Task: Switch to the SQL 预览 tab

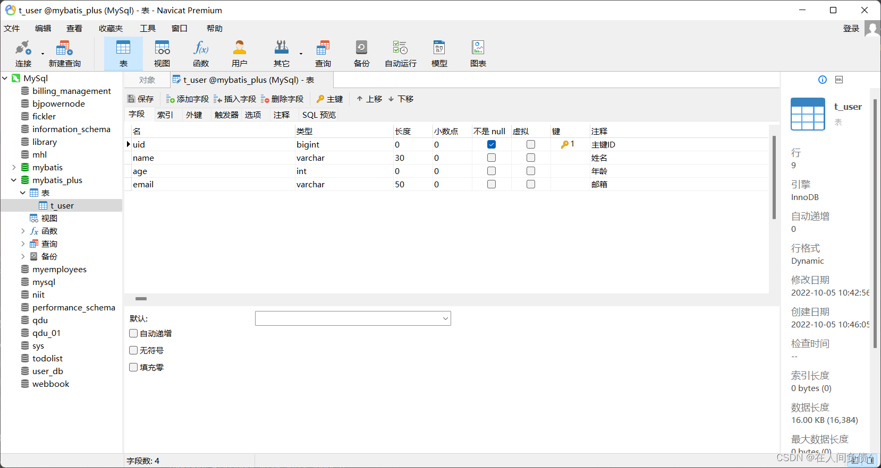Action: tap(319, 115)
